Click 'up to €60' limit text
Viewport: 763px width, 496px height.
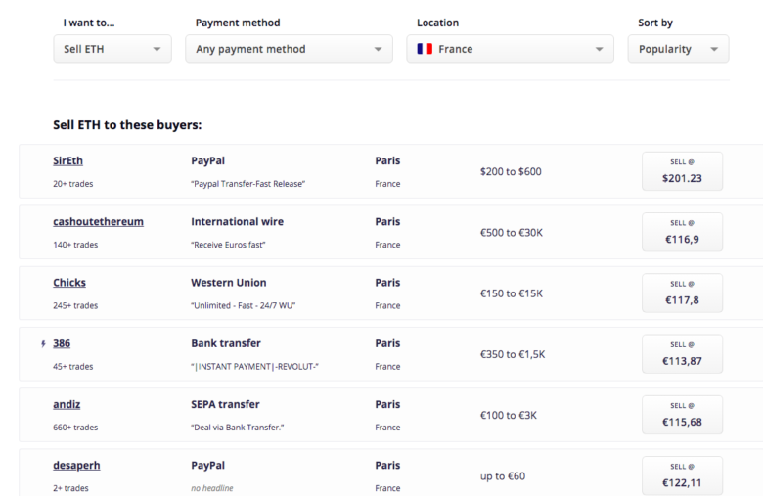pos(503,476)
